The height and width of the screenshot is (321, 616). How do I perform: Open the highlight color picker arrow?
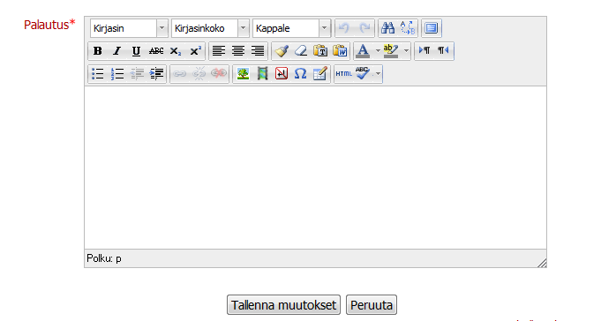coord(406,51)
